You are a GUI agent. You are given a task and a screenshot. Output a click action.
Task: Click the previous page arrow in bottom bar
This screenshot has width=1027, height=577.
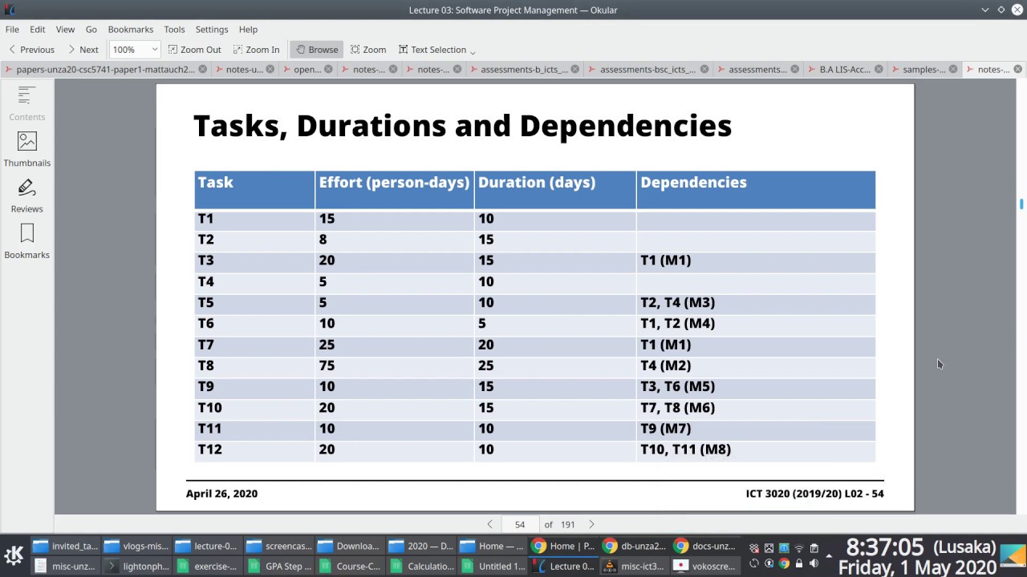tap(489, 524)
